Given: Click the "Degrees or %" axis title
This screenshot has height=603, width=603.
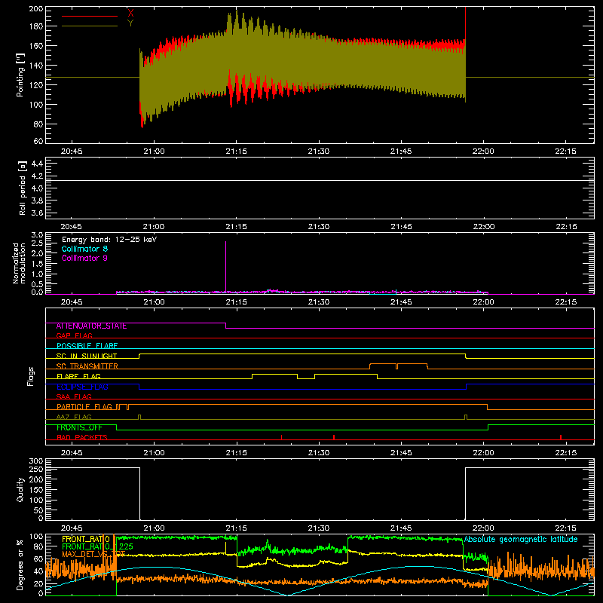Looking at the screenshot, I should tap(20, 565).
